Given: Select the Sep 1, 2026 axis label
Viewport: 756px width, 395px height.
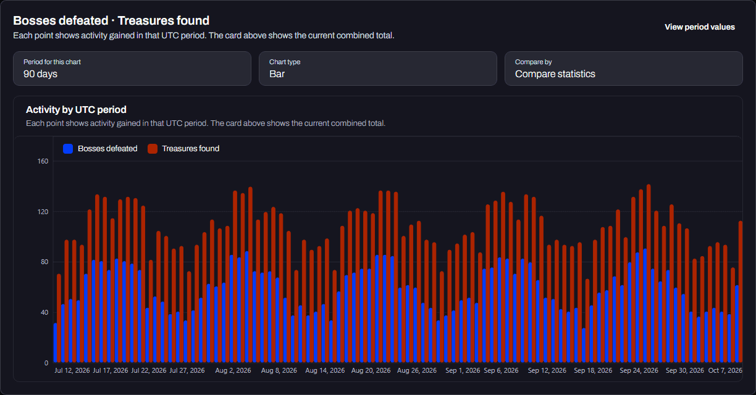Looking at the screenshot, I should [x=463, y=371].
